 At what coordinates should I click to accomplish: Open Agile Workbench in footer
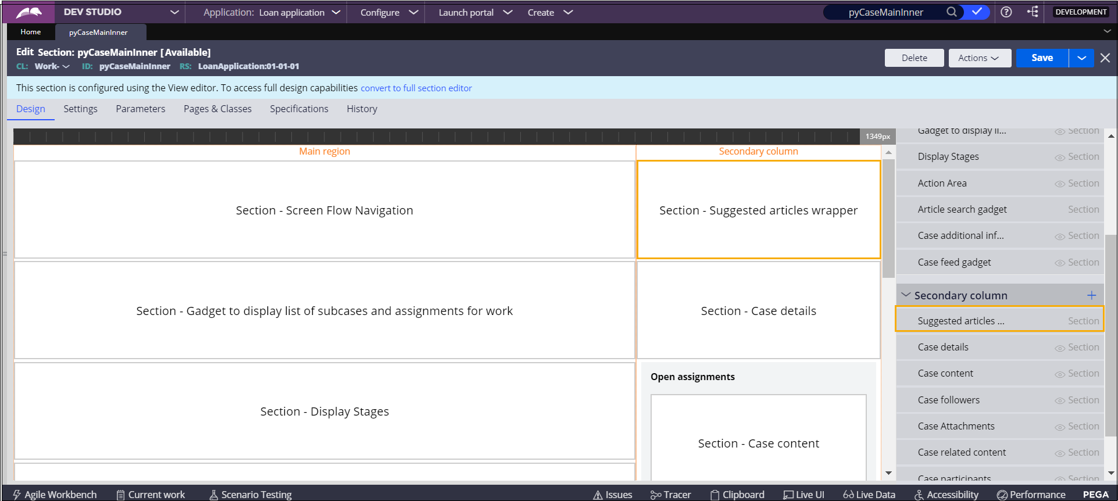click(55, 495)
